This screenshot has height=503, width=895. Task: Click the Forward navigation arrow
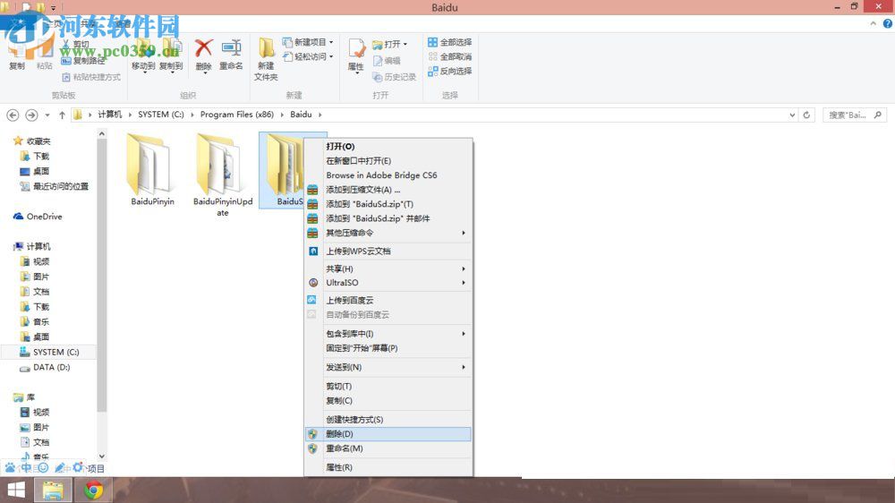[31, 115]
